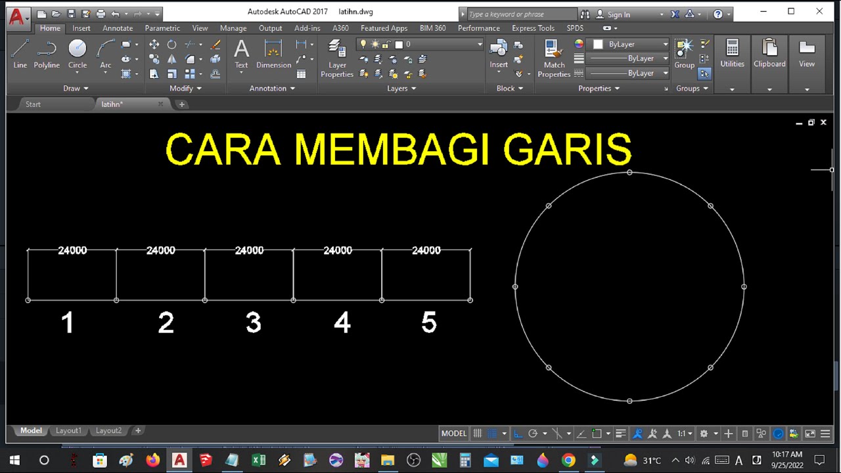Viewport: 841px width, 473px height.
Task: Click the Help question mark button
Action: [x=717, y=14]
